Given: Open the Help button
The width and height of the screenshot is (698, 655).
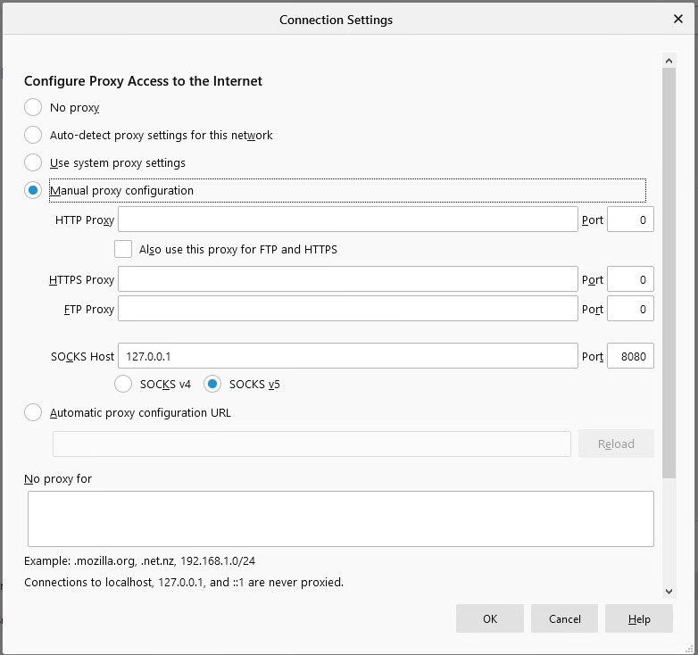Looking at the screenshot, I should tap(639, 618).
